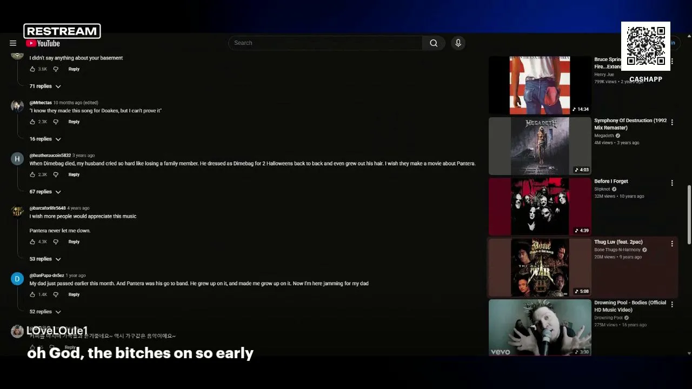Image resolution: width=692 pixels, height=389 pixels.
Task: Click comment text 'Pantera never let me down.'
Action: coord(60,231)
